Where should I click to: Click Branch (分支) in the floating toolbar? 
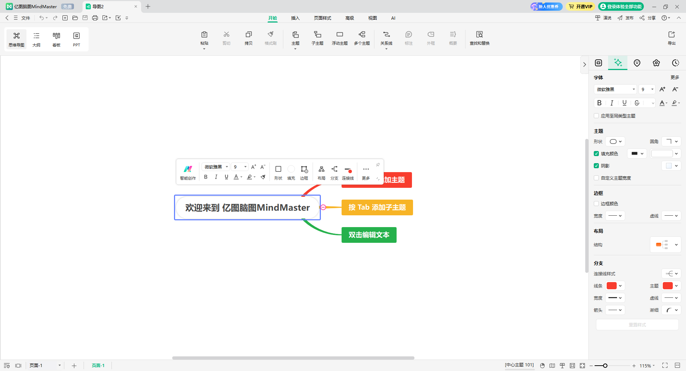334,172
